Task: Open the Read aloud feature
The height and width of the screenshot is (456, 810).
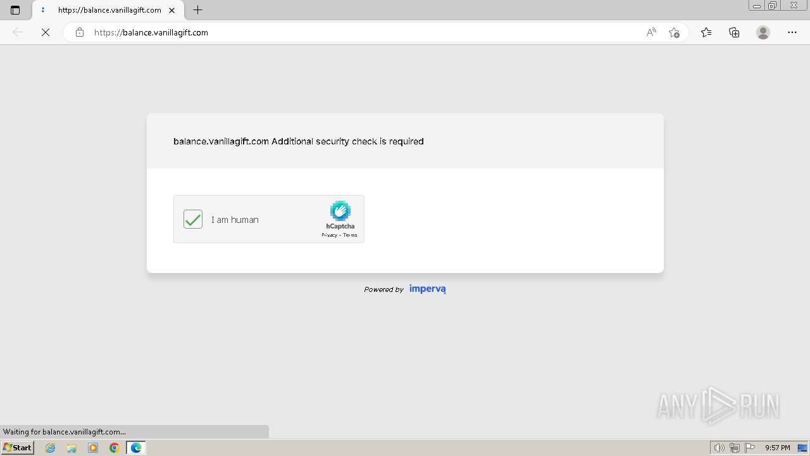Action: pyautogui.click(x=651, y=32)
